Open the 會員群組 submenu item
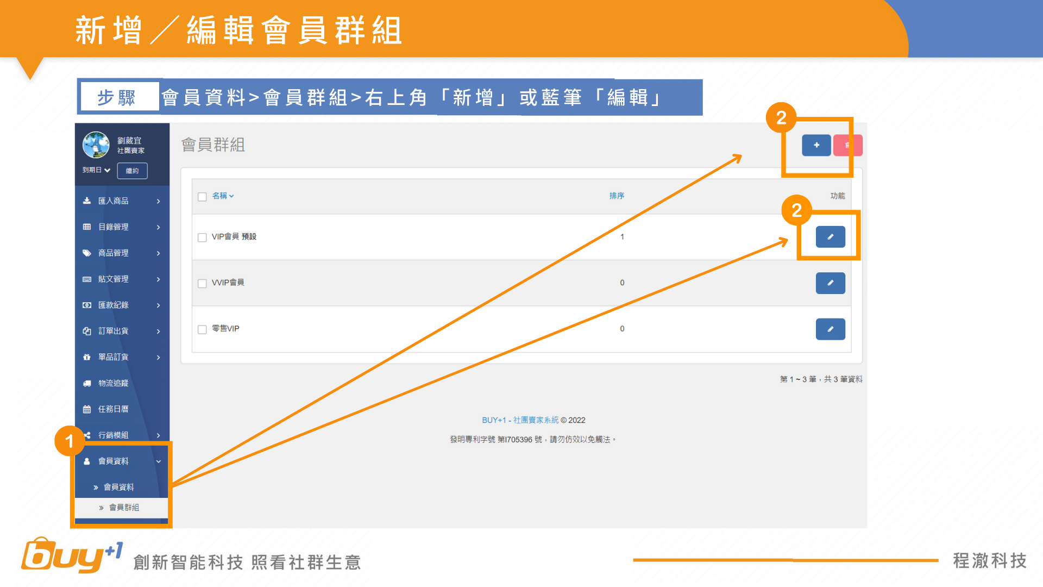This screenshot has height=587, width=1043. tap(124, 507)
